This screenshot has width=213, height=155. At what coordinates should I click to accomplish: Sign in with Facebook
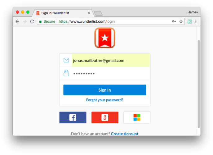click(x=73, y=117)
